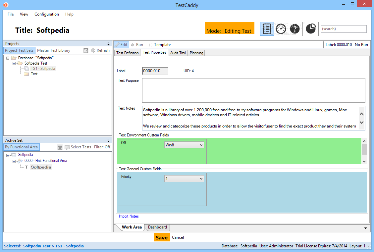Click into the empty Test Purpose box
The width and height of the screenshot is (374, 252).
(x=253, y=90)
